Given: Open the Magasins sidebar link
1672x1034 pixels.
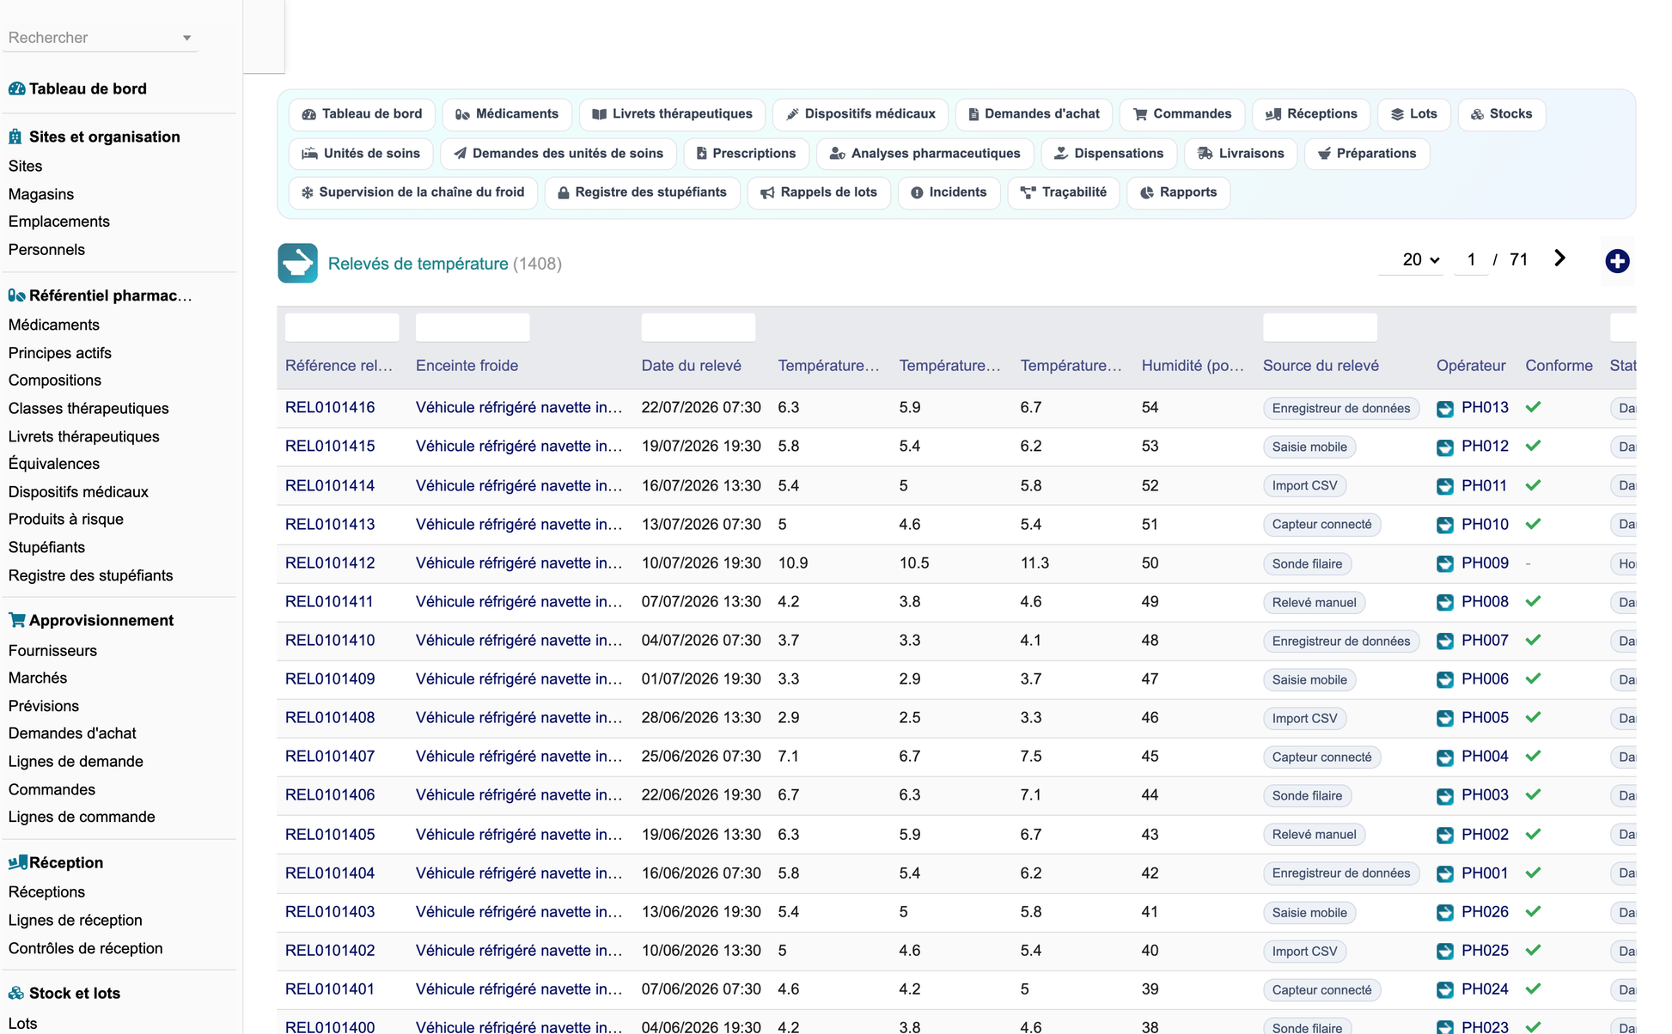Looking at the screenshot, I should tap(41, 194).
